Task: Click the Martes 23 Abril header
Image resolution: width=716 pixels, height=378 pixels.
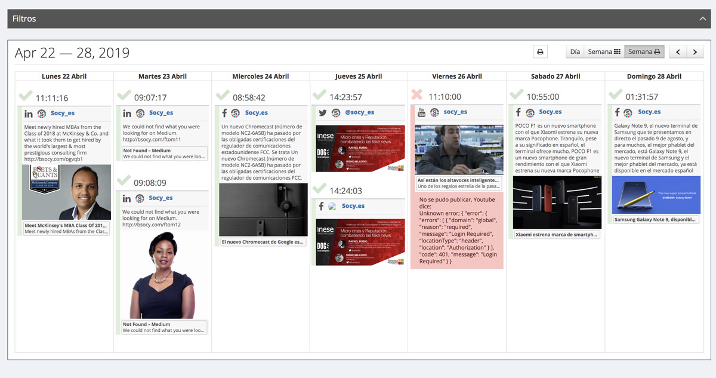Action: coord(162,76)
